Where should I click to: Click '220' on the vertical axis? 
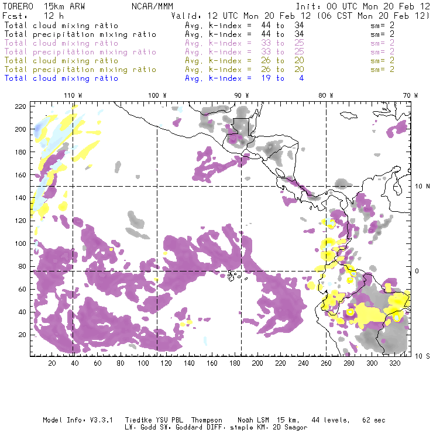20,106
